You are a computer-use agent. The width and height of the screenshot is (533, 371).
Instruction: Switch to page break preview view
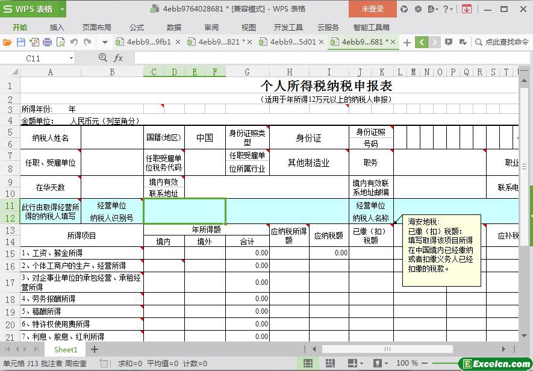[330, 363]
